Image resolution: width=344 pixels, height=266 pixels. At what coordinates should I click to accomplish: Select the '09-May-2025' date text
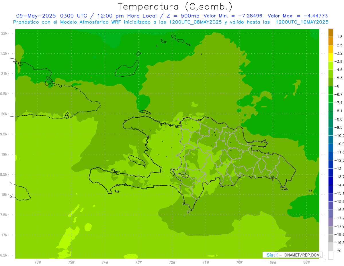point(36,16)
